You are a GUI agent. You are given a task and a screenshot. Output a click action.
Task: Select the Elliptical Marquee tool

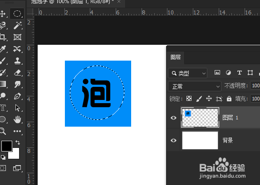(17, 14)
